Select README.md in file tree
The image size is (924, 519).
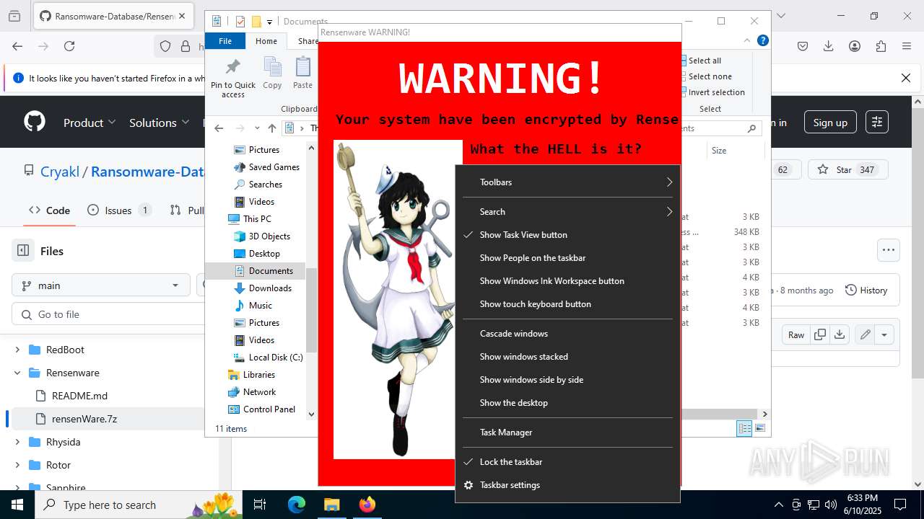(x=79, y=396)
